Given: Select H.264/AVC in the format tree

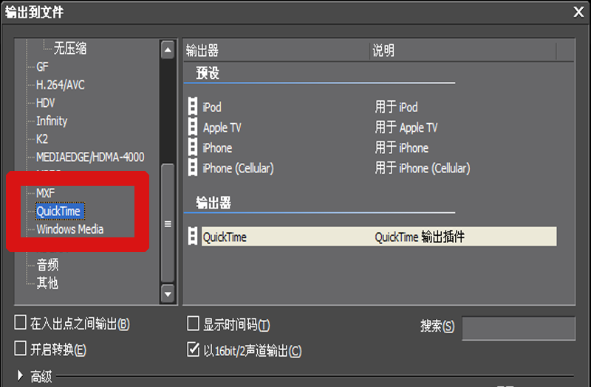Looking at the screenshot, I should click(x=61, y=85).
